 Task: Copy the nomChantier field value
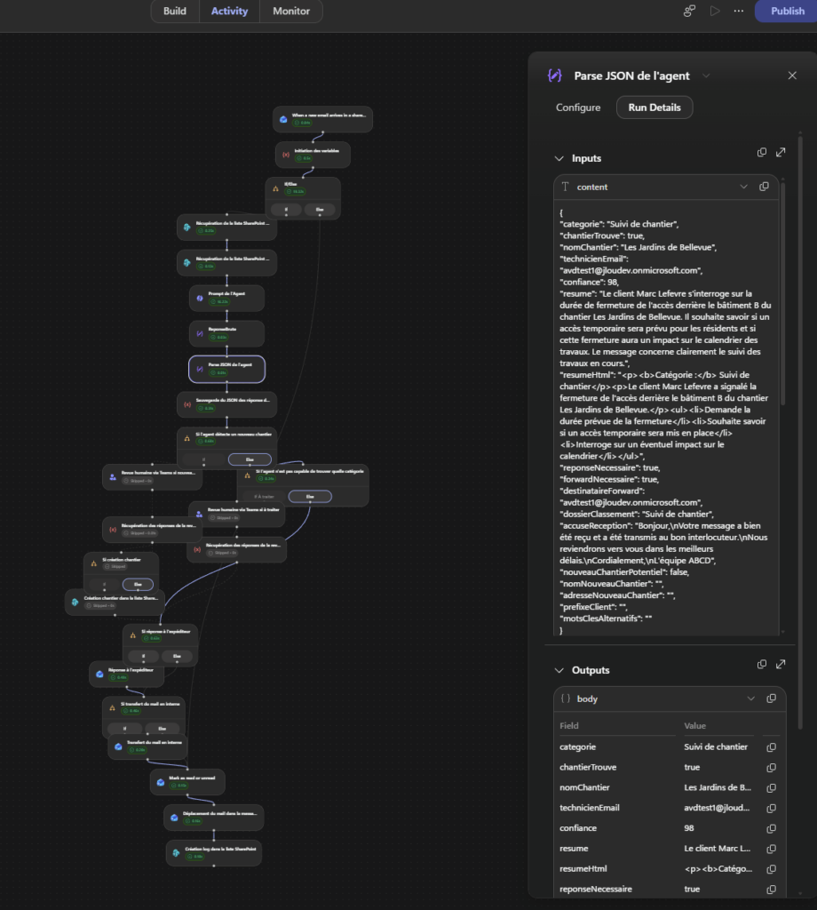click(771, 788)
